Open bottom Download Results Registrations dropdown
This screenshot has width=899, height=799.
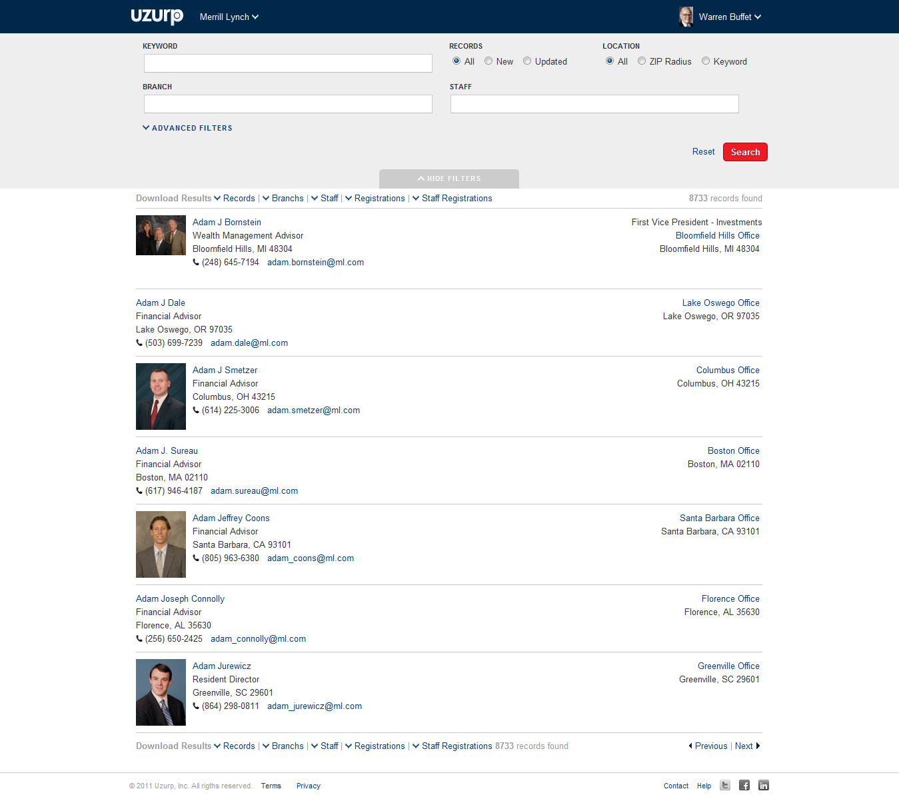pos(375,746)
